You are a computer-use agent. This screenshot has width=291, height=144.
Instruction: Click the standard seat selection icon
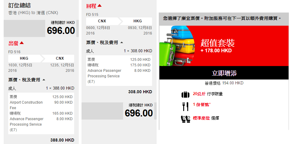point(185,119)
